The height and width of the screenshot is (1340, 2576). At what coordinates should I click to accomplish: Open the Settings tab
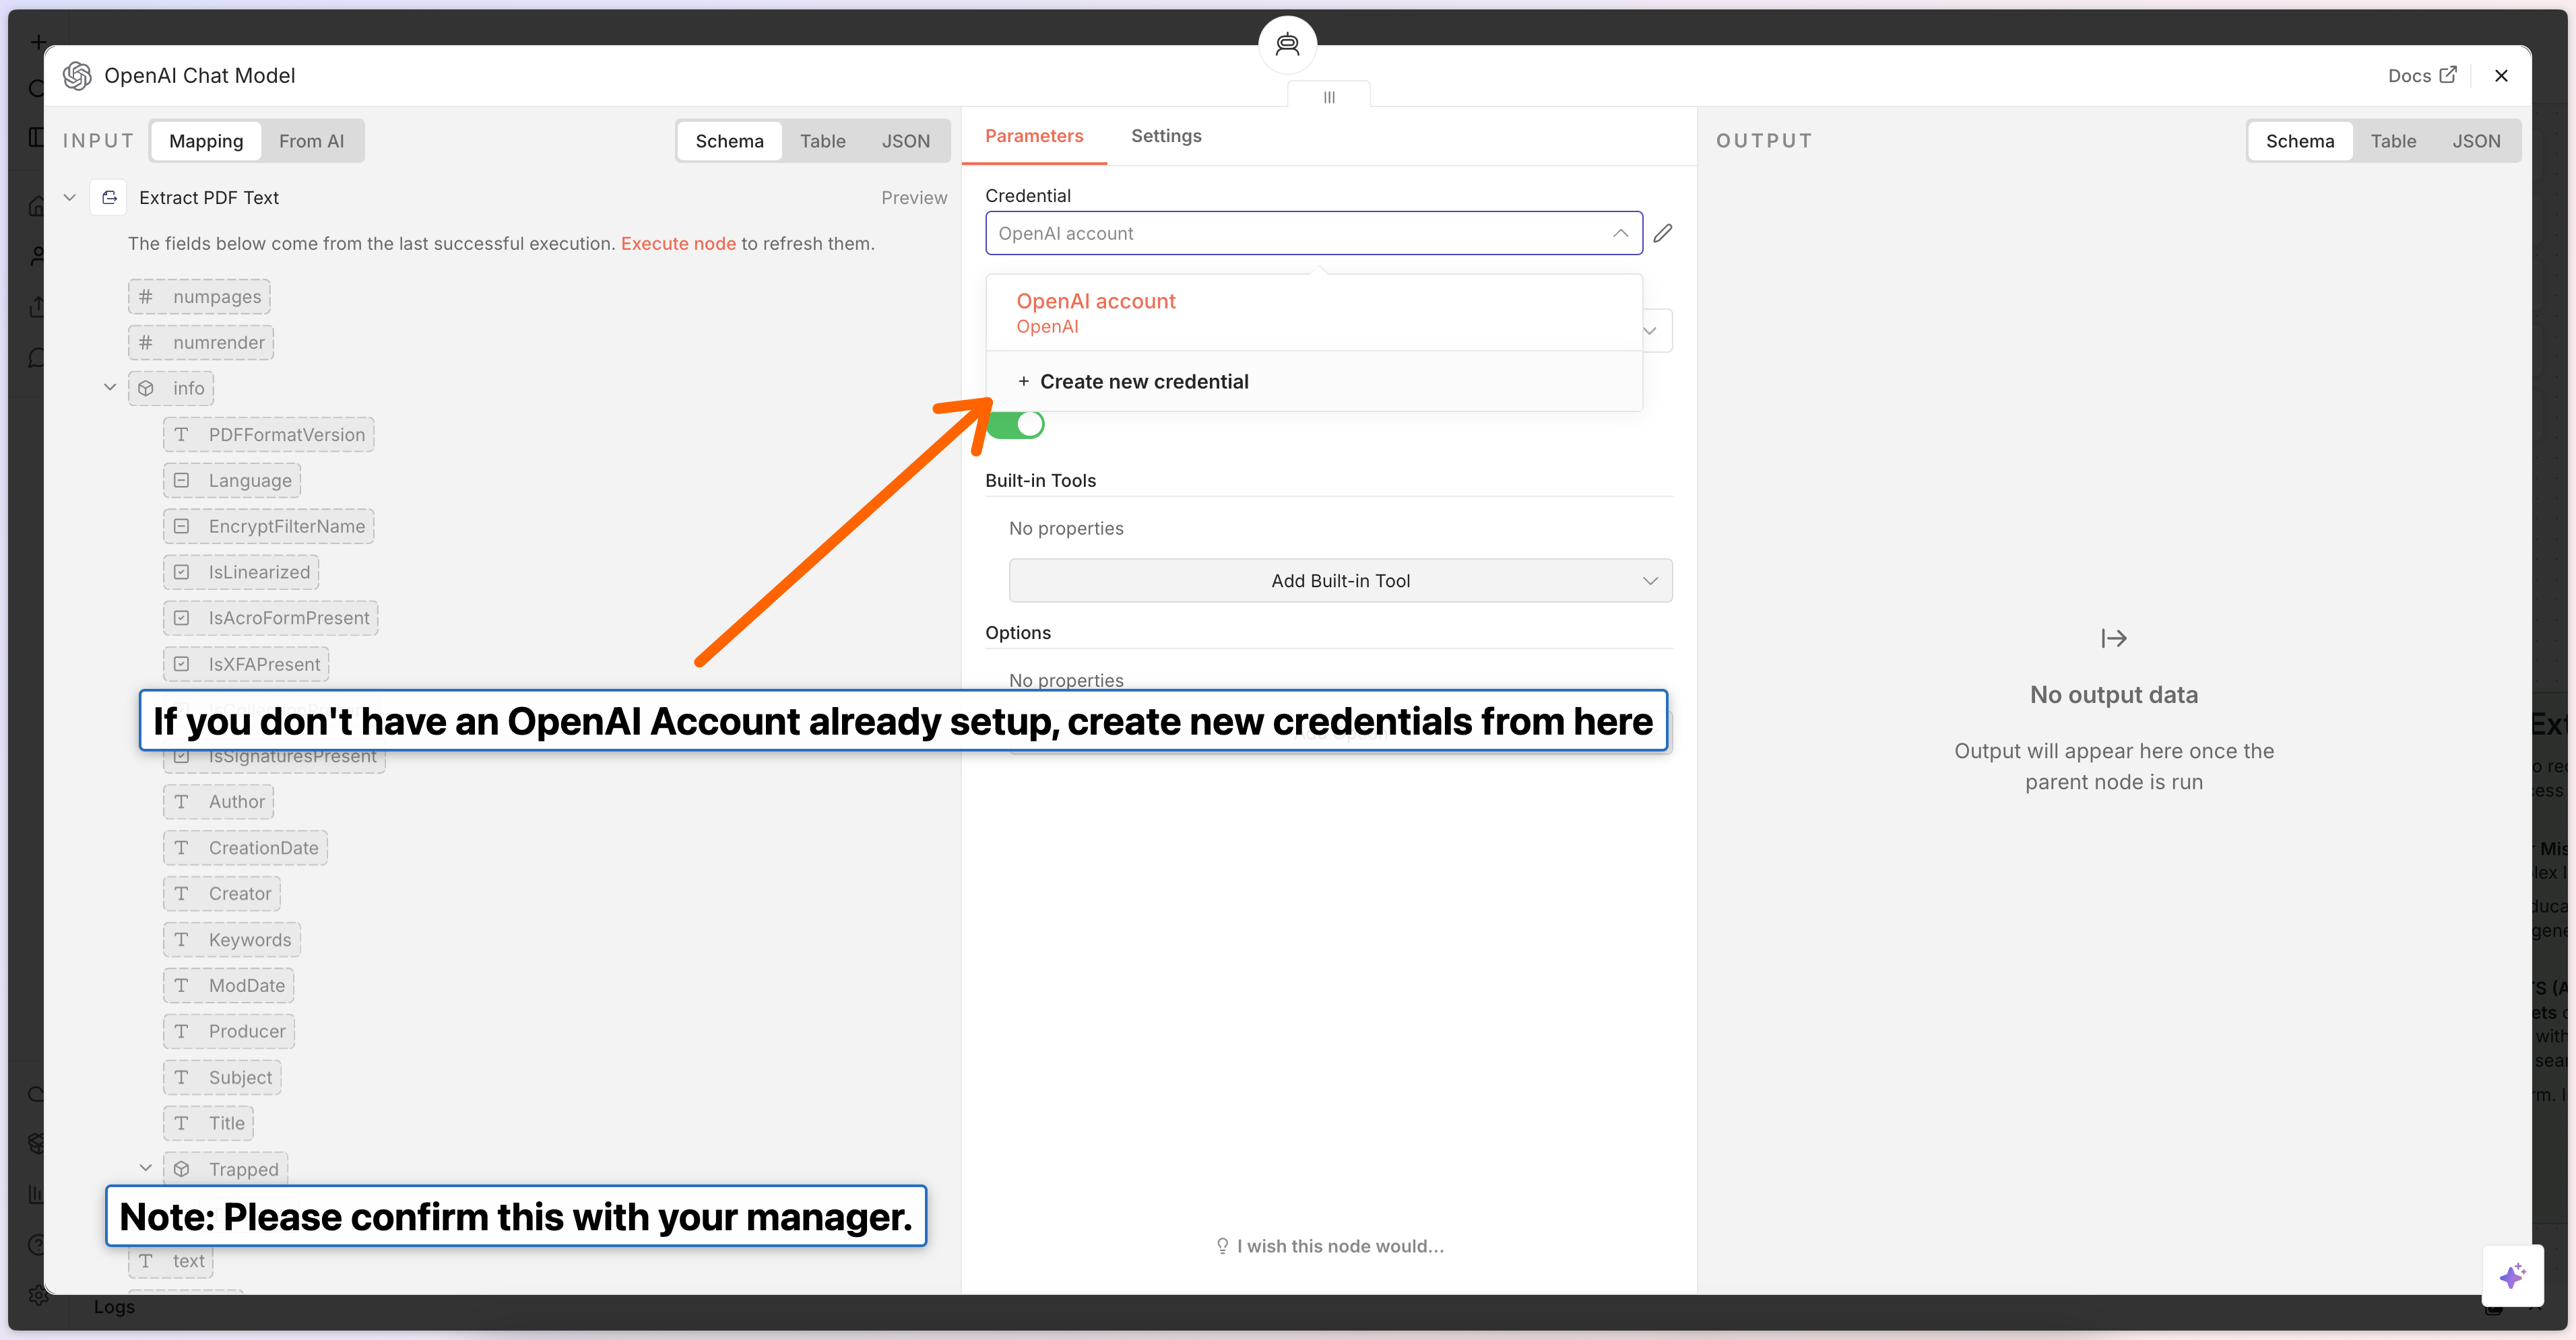tap(1166, 136)
